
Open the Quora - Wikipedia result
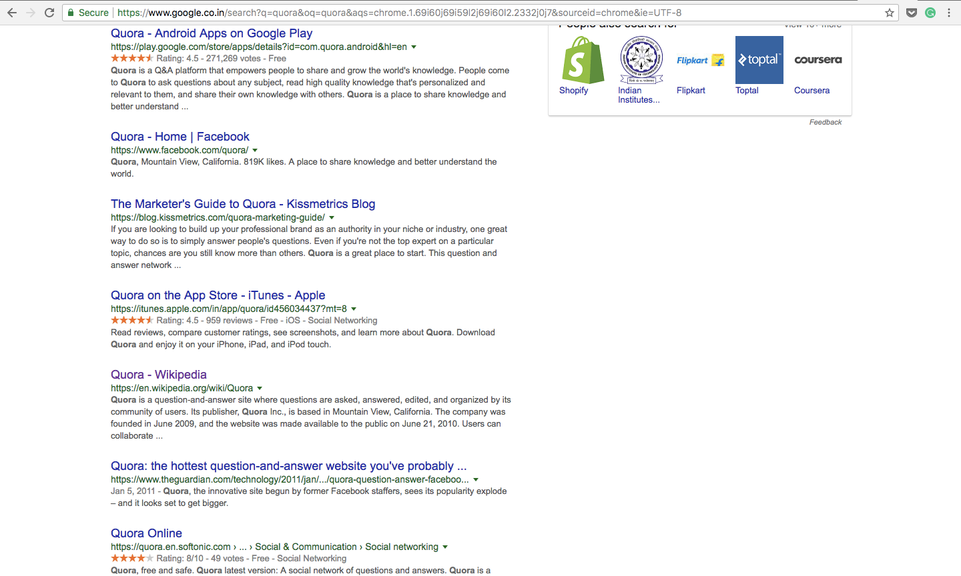pyautogui.click(x=159, y=375)
